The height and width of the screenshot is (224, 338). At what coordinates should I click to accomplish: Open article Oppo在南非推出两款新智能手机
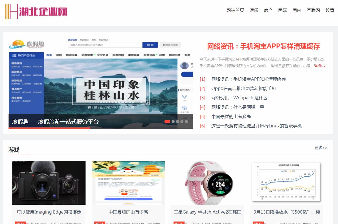click(x=244, y=89)
